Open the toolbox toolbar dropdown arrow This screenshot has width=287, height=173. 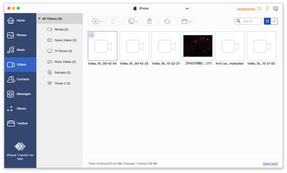coord(190,22)
